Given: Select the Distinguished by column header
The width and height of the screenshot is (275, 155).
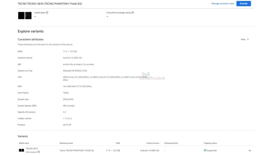Looking at the screenshot, I should point(171,143).
